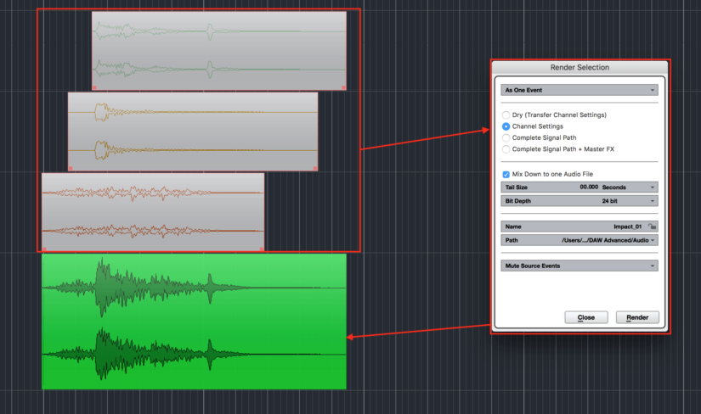Screen dimensions: 701x414
Task: Click the Render Selection title bar
Action: (579, 67)
